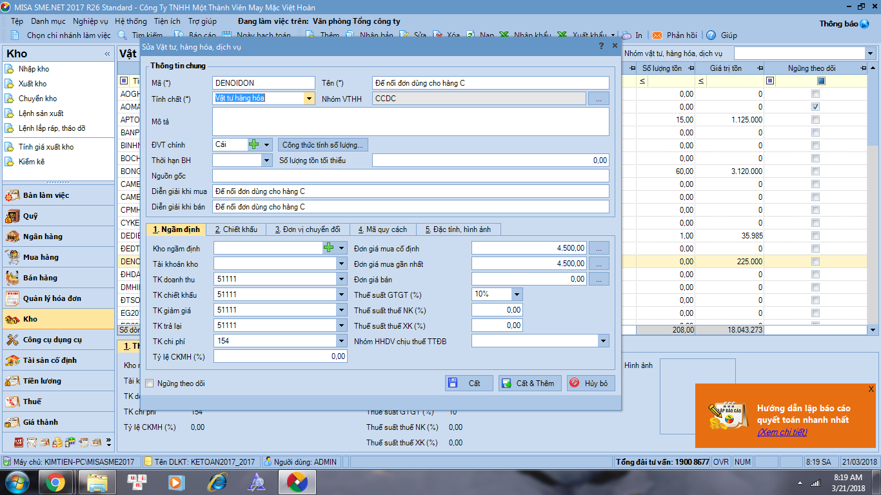
Task: Open Nhóm vật tư, hàng hóa filter dropdown
Action: [869, 53]
